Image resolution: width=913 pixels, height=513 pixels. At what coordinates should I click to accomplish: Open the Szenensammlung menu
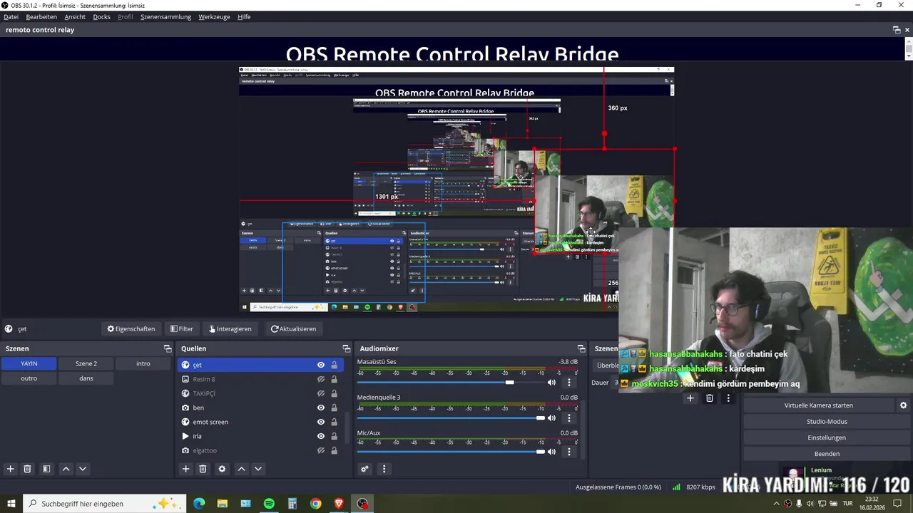165,16
